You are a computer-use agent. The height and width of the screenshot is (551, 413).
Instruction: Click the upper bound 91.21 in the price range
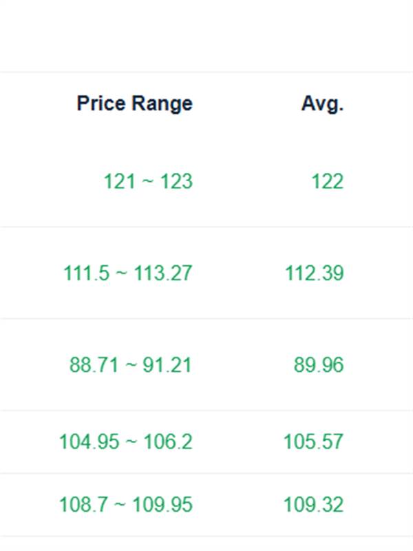point(167,365)
